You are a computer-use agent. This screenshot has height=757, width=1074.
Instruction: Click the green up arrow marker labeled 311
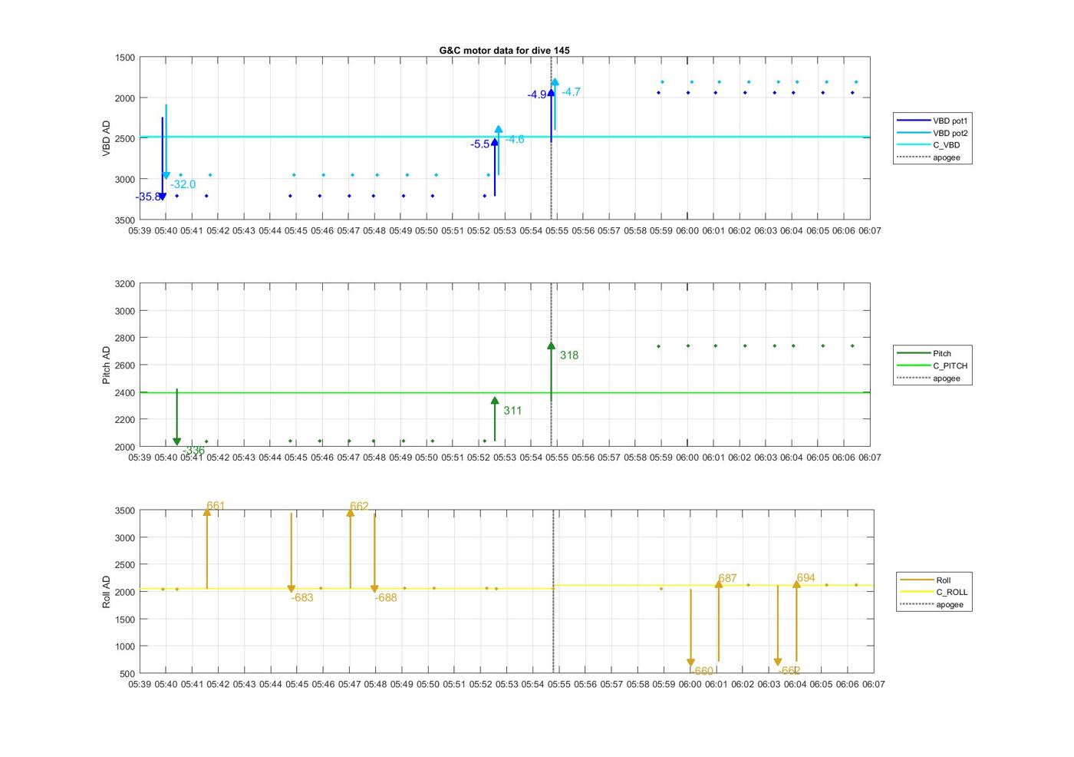[495, 402]
